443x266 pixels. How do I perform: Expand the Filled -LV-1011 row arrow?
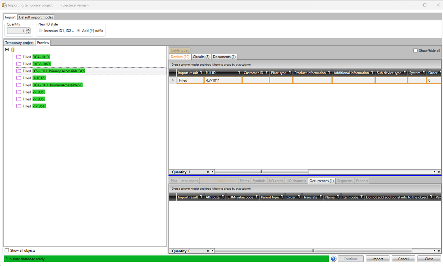coord(173,80)
